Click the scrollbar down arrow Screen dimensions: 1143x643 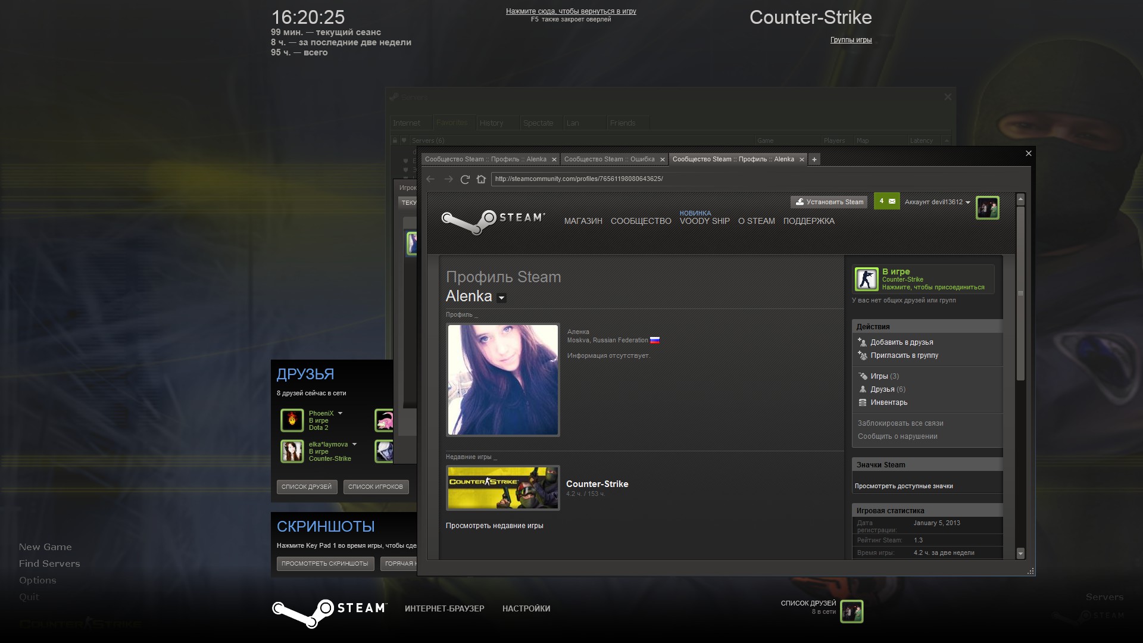(x=1020, y=553)
